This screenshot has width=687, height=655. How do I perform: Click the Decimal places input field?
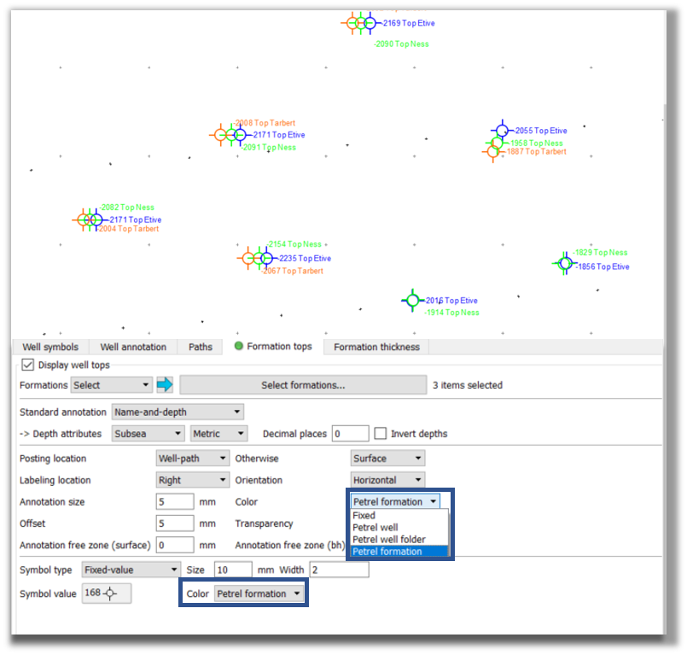(x=350, y=434)
